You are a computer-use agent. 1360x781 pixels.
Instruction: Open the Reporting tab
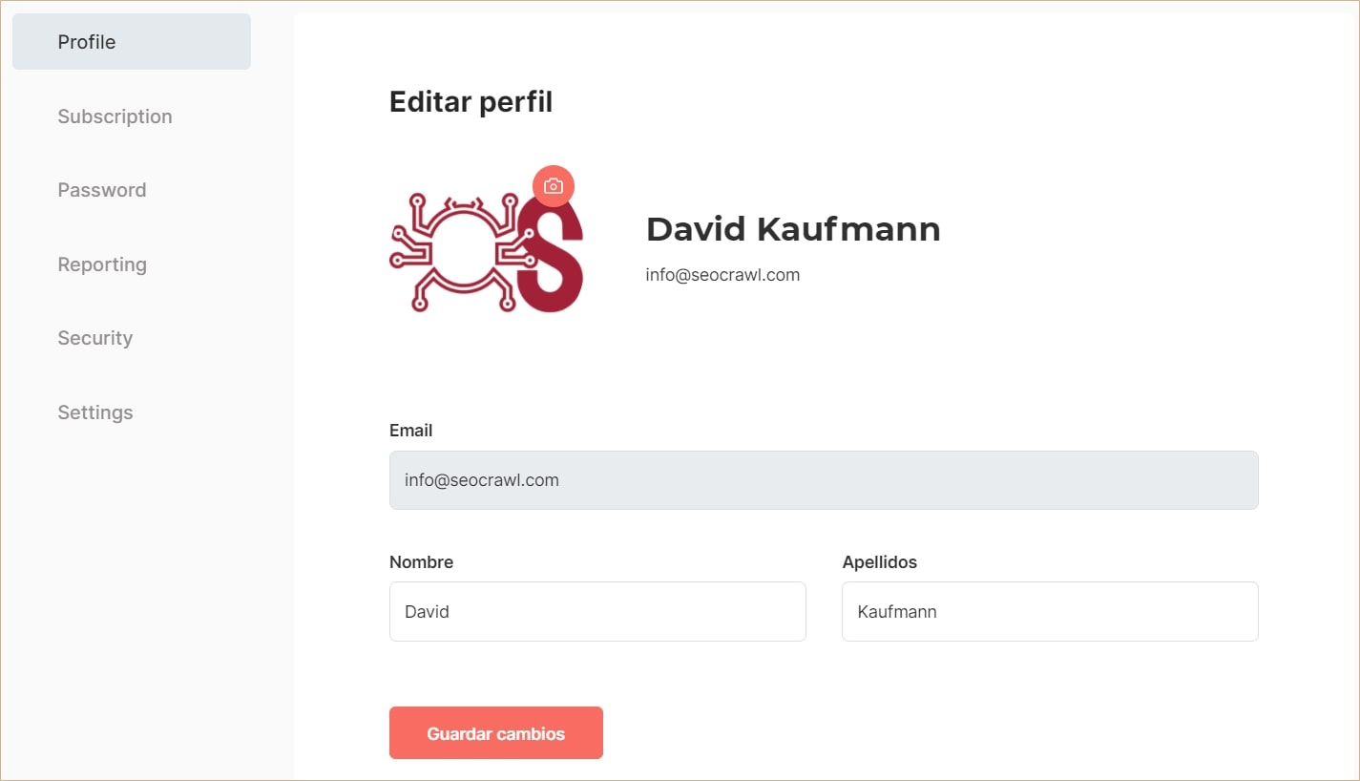102,264
